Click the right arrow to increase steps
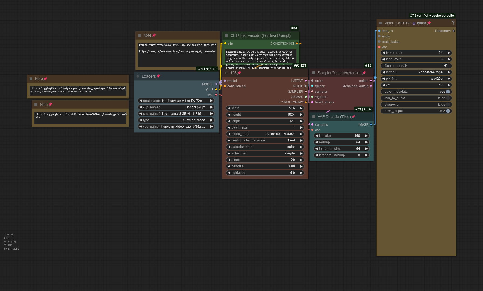The height and width of the screenshot is (291, 483). 301,160
